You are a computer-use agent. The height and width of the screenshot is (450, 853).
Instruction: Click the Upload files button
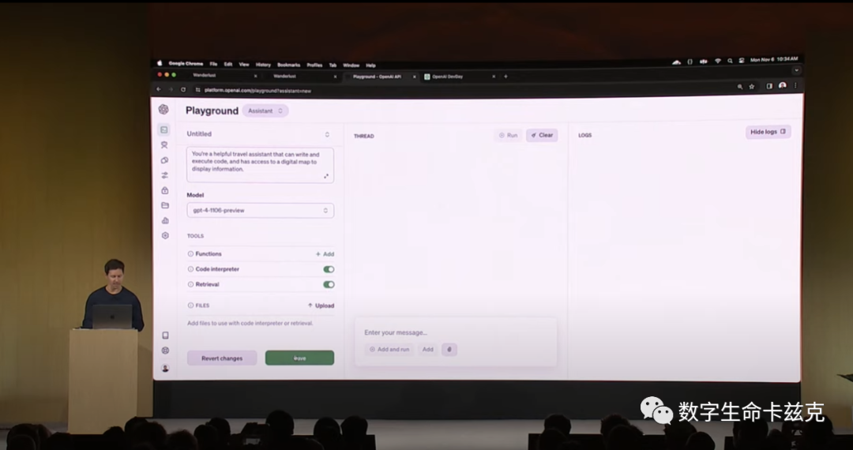(321, 306)
